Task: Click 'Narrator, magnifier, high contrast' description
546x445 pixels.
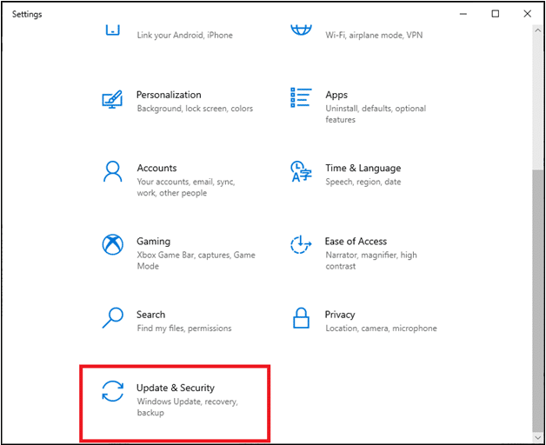Action: coord(371,261)
